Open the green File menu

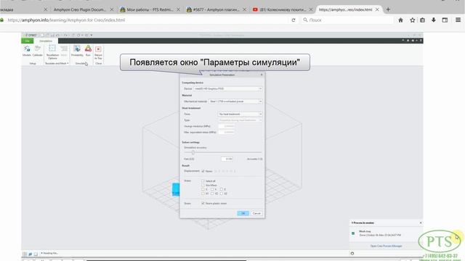[x=28, y=41]
